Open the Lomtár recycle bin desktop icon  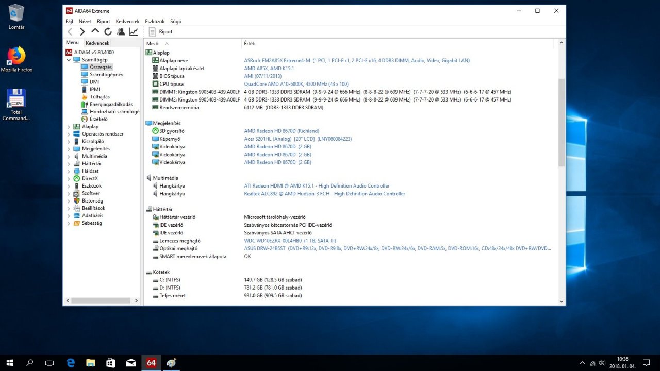(16, 17)
